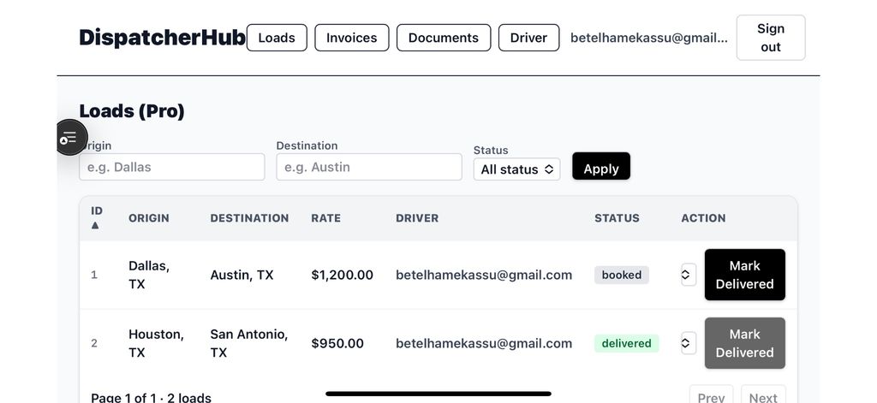This screenshot has width=877, height=403.
Task: Switch to the Documents tab
Action: click(x=443, y=38)
